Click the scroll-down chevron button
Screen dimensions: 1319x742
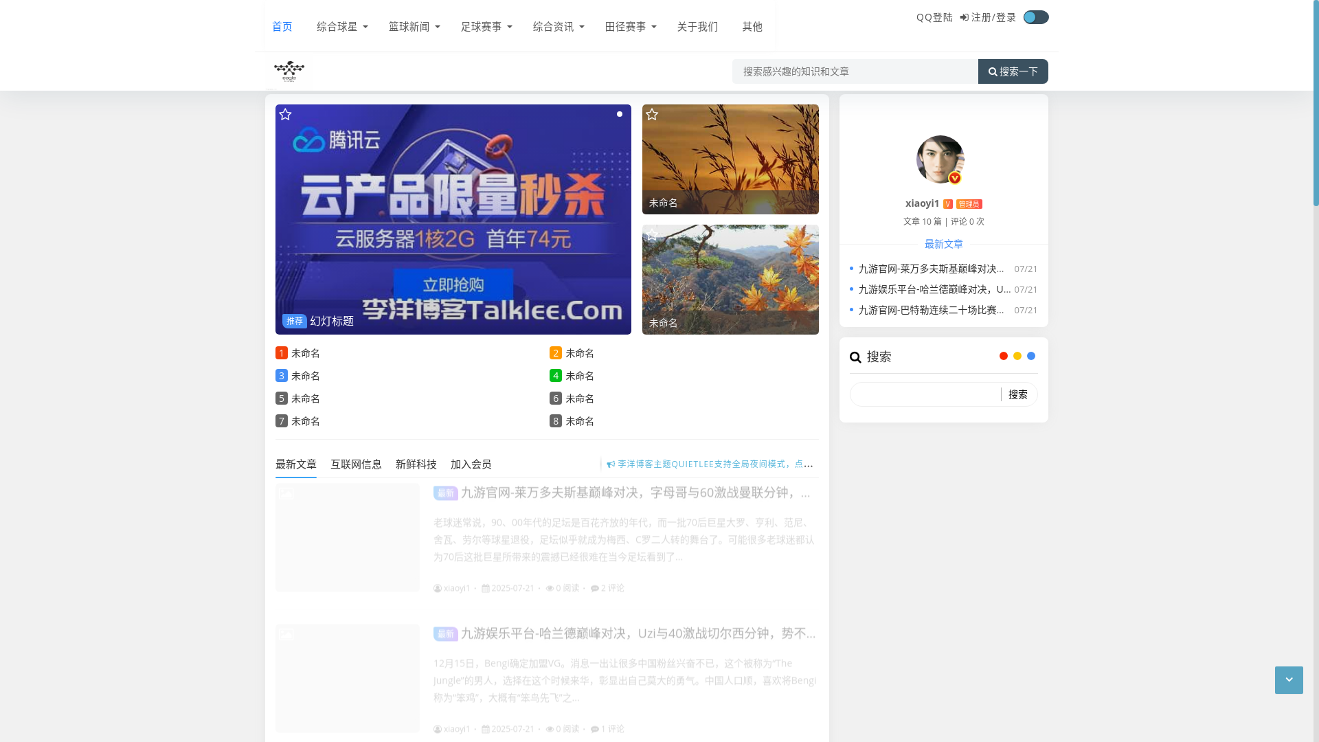[1289, 680]
